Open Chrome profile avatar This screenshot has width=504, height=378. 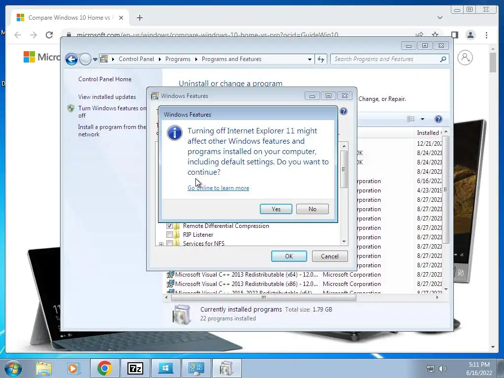(x=470, y=35)
